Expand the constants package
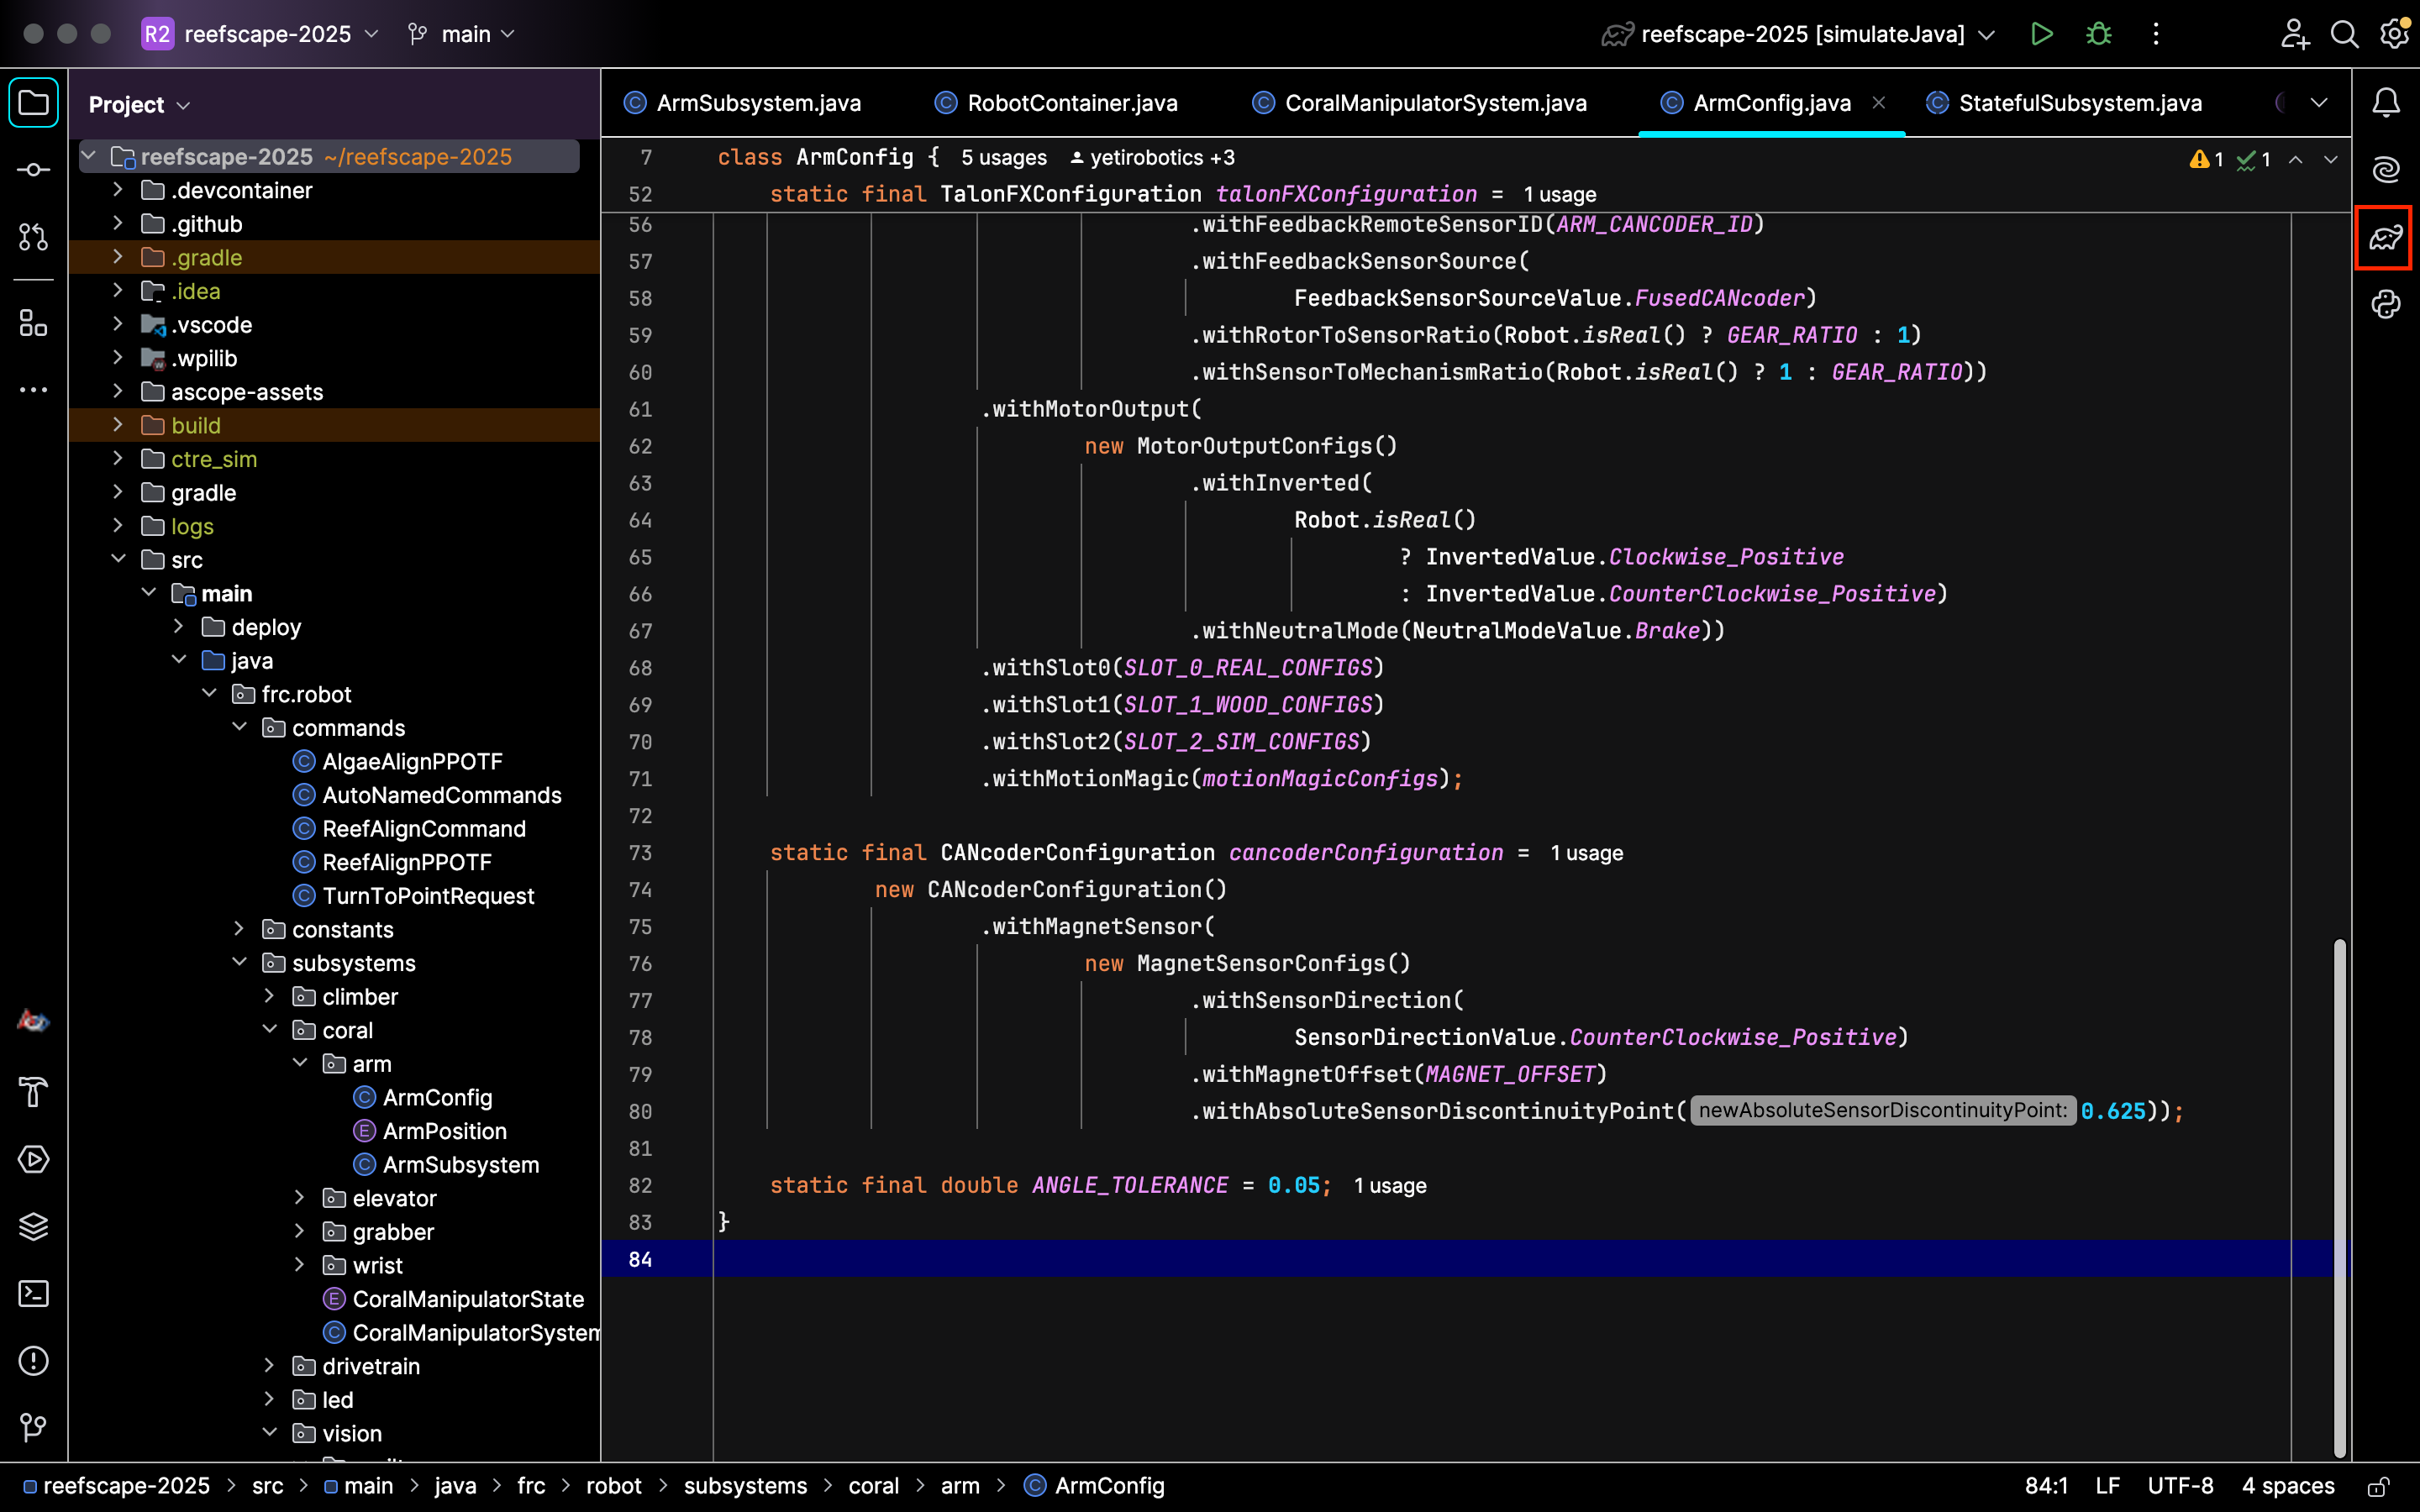This screenshot has width=2420, height=1512. click(x=239, y=929)
